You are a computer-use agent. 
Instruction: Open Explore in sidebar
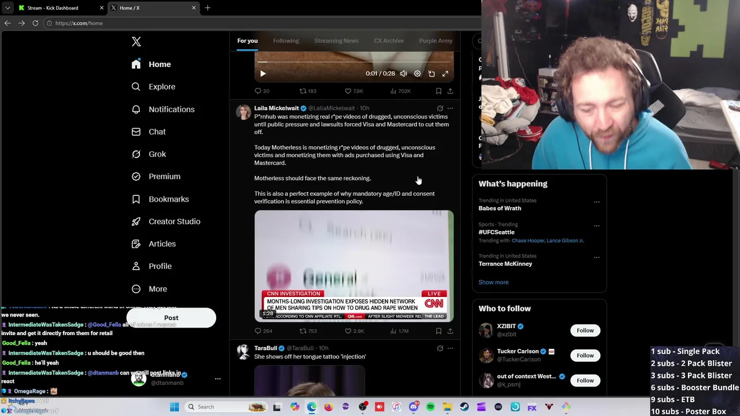153,87
